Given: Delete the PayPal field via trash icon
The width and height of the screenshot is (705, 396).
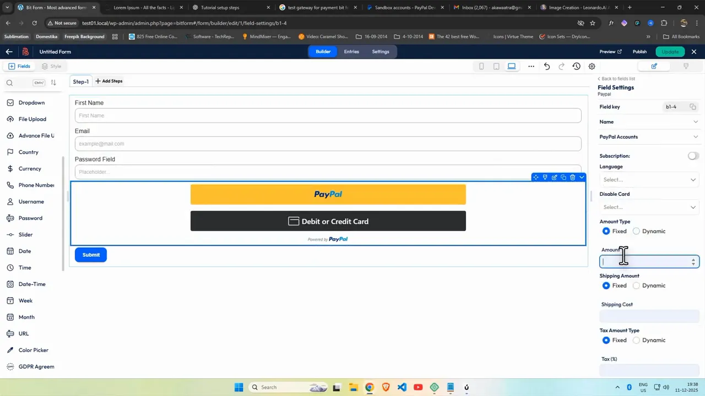Looking at the screenshot, I should tap(572, 177).
